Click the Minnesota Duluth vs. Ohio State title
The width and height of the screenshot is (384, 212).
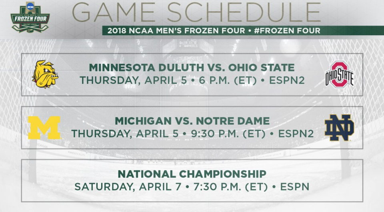click(x=192, y=67)
